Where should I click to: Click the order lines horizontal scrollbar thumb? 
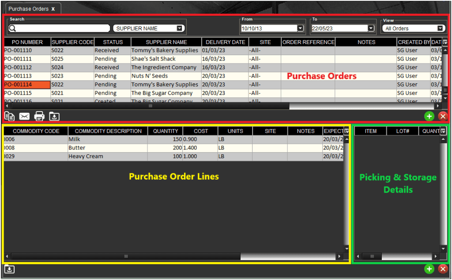(126, 256)
